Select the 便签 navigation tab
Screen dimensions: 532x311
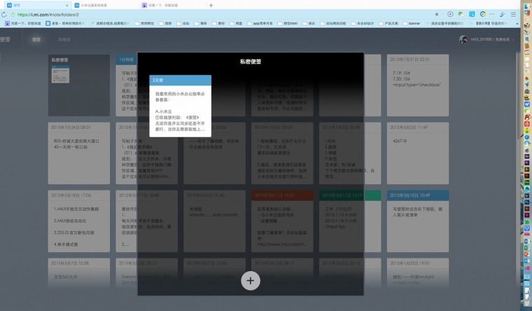pos(36,39)
